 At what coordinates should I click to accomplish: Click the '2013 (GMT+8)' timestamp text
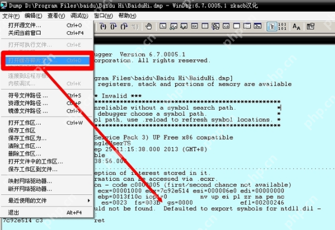(x=185, y=149)
